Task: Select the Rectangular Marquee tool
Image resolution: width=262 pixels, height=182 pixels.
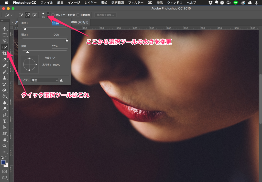Action: coord(5,35)
